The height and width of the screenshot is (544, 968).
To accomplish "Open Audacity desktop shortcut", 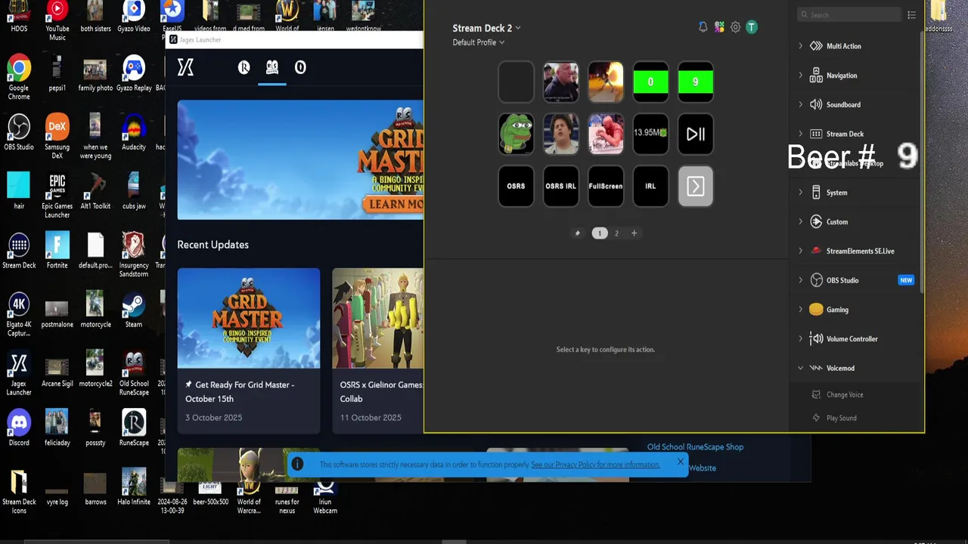I will (x=134, y=132).
